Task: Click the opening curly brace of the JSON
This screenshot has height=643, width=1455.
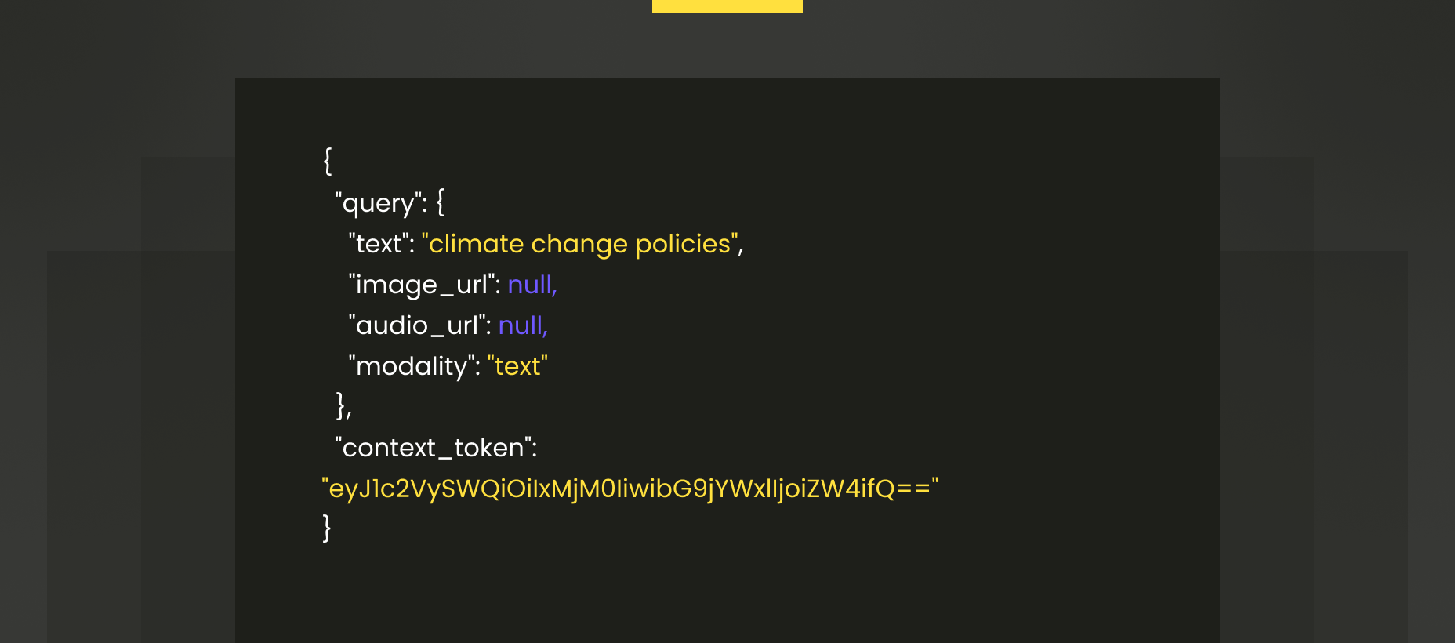Action: click(x=328, y=160)
